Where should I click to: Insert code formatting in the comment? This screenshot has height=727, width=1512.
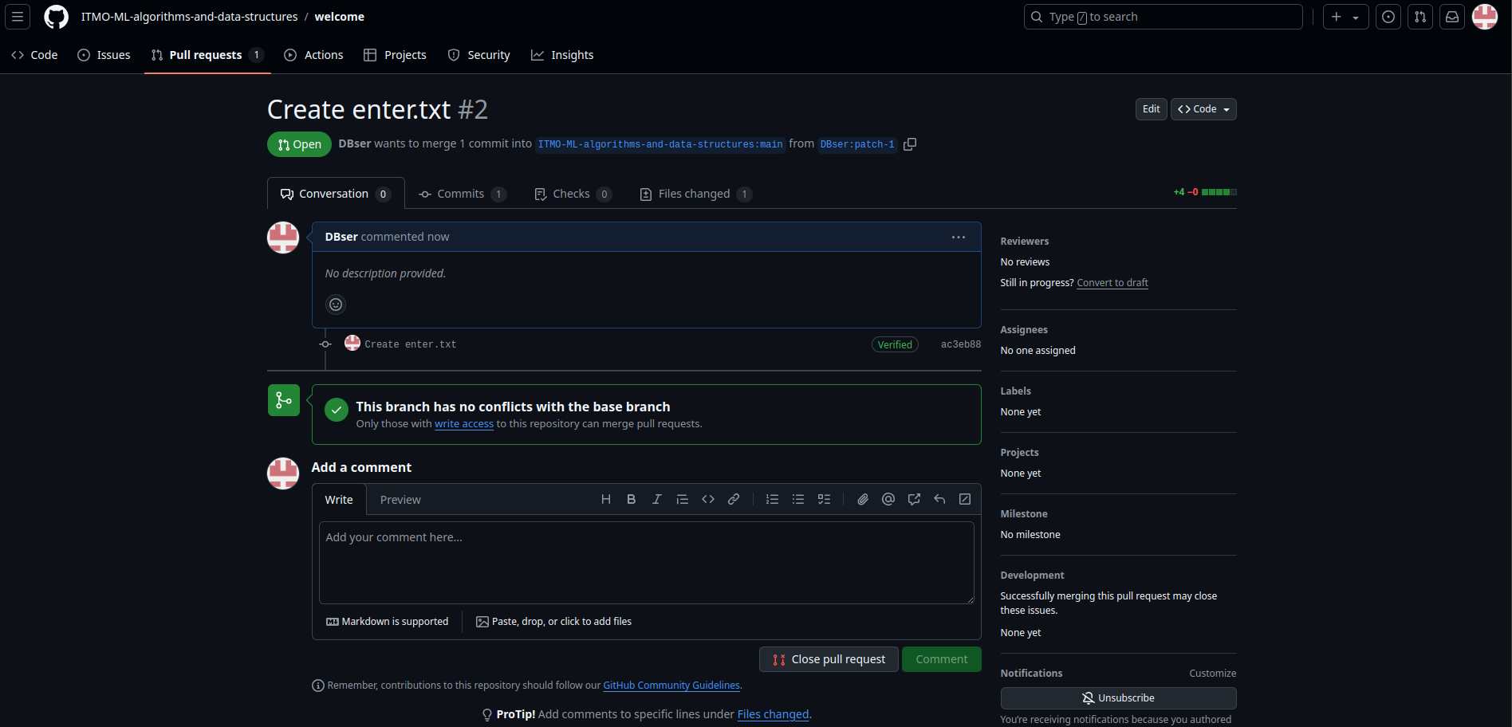click(x=708, y=499)
